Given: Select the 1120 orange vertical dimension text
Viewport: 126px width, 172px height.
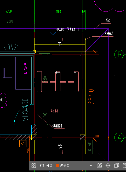Looking at the screenshot, I should [x=28, y=151].
